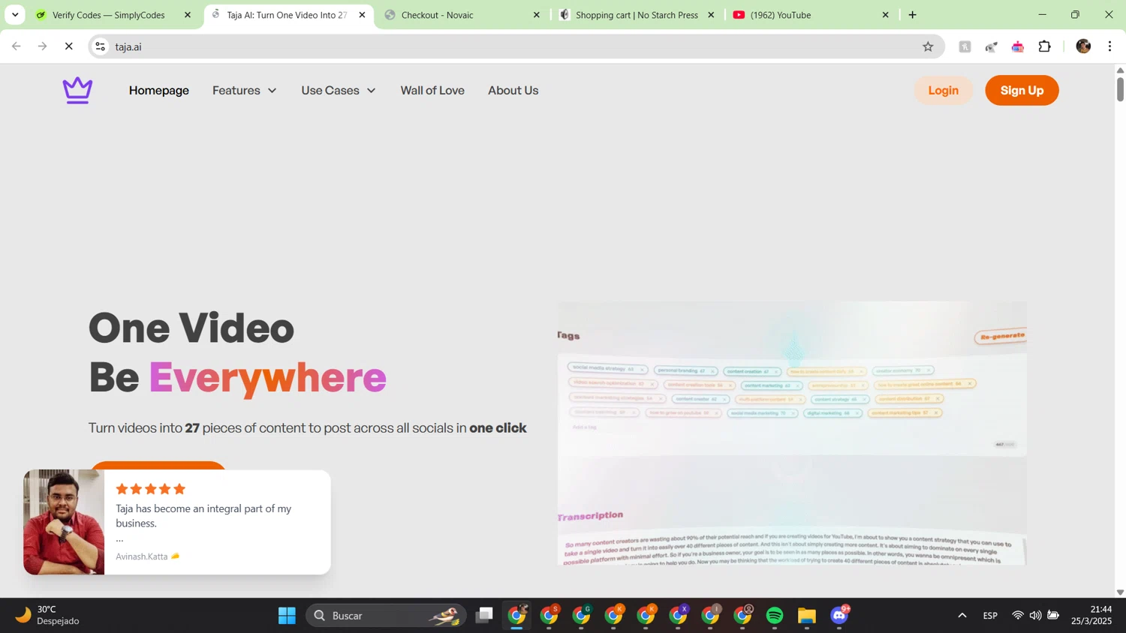1126x633 pixels.
Task: Expand the Use Cases dropdown menu
Action: pos(339,91)
